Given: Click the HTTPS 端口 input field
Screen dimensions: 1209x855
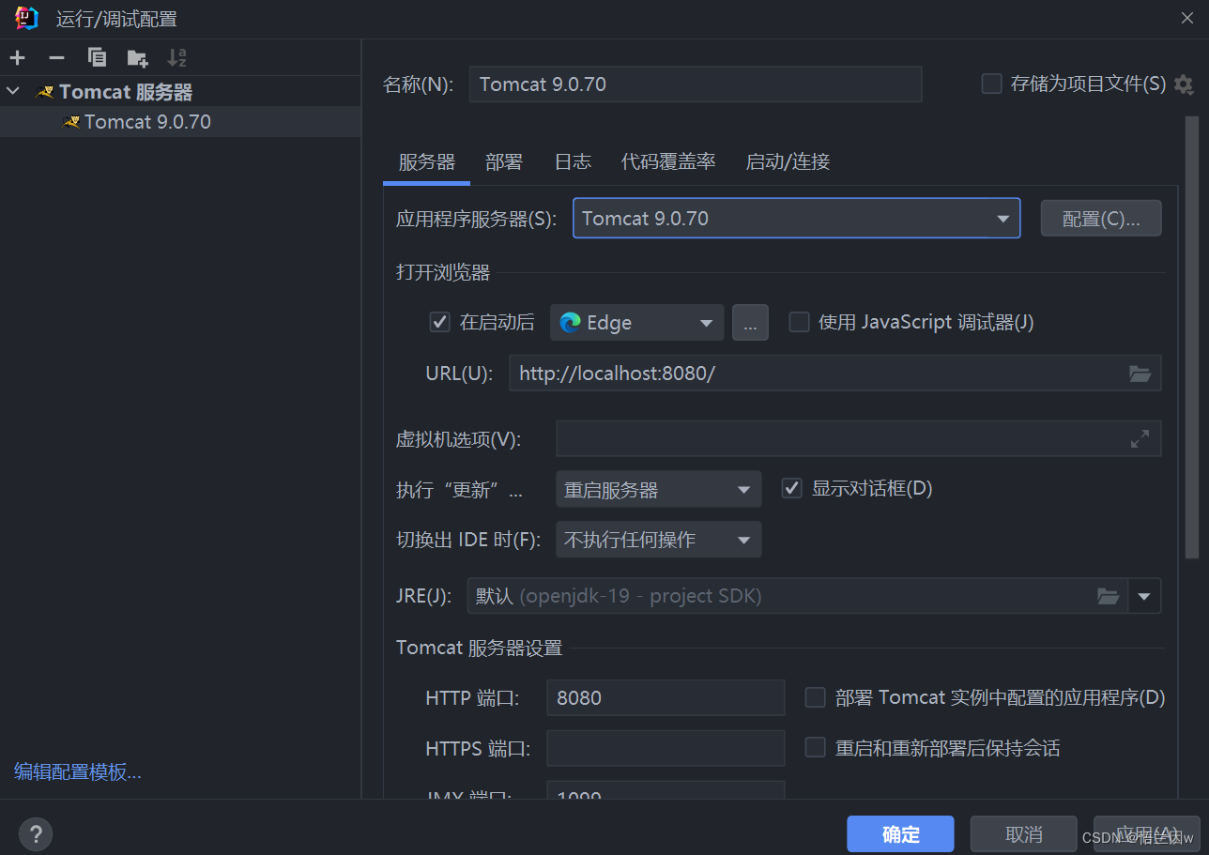Looking at the screenshot, I should pyautogui.click(x=666, y=749).
